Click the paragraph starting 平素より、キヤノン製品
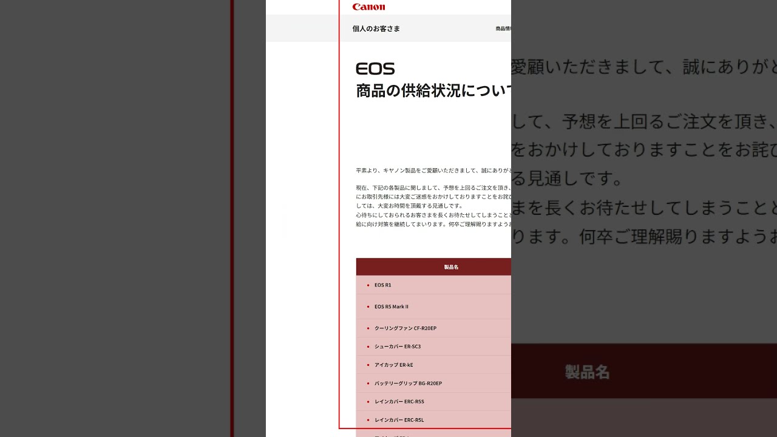777x437 pixels. pyautogui.click(x=433, y=171)
